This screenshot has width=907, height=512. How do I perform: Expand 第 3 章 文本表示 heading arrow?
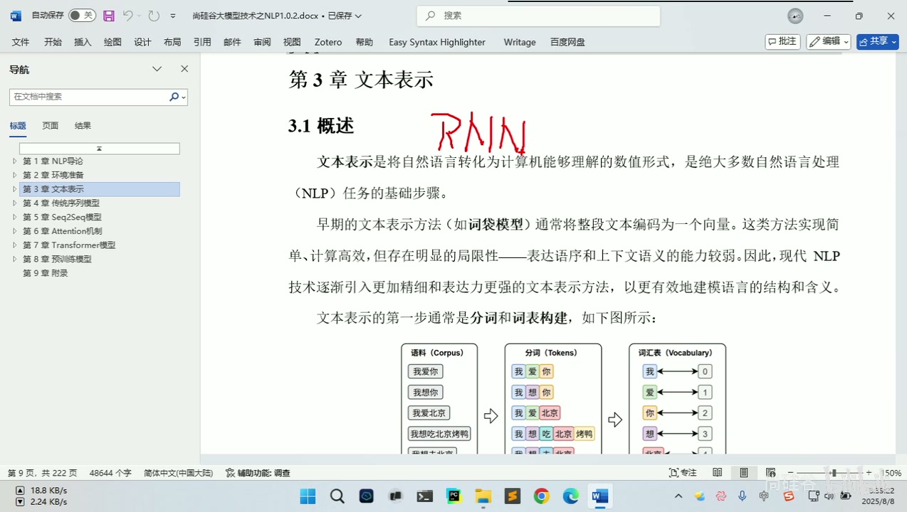pos(14,189)
